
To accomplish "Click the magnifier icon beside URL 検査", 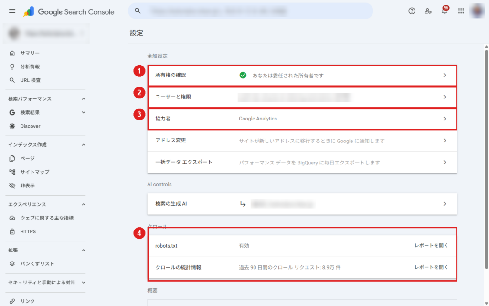I will (x=12, y=80).
